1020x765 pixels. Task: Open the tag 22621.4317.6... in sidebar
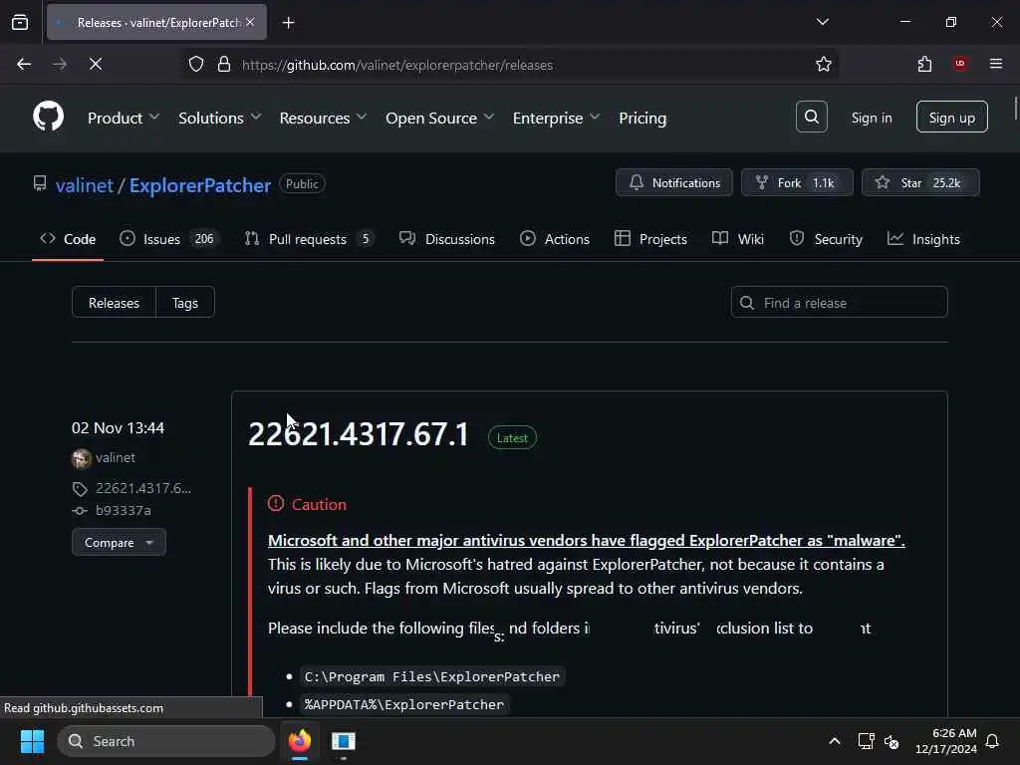tap(143, 488)
